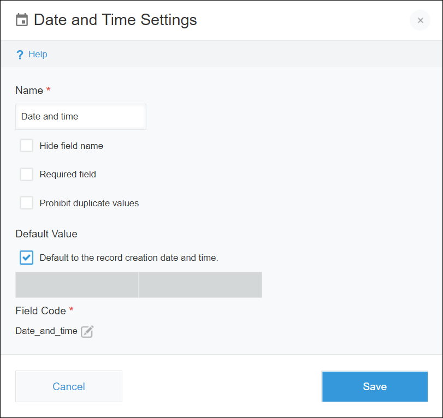The height and width of the screenshot is (418, 443).
Task: Click the X to close the settings dialog
Action: [420, 20]
